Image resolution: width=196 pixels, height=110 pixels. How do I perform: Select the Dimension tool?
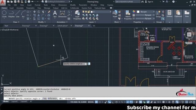(62, 14)
